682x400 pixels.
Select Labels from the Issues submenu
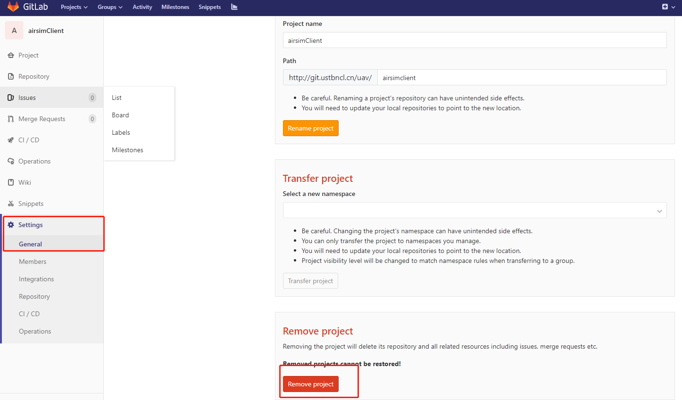120,132
